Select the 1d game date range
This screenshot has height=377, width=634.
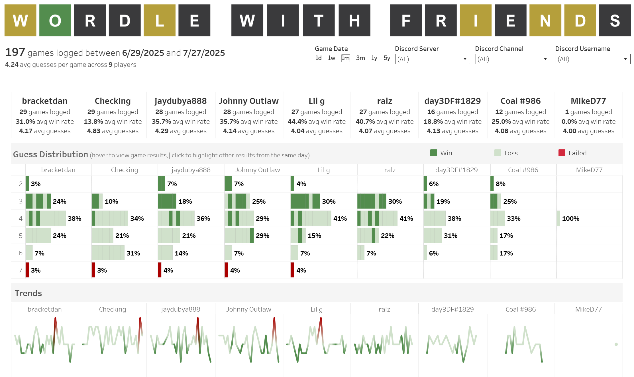[318, 58]
